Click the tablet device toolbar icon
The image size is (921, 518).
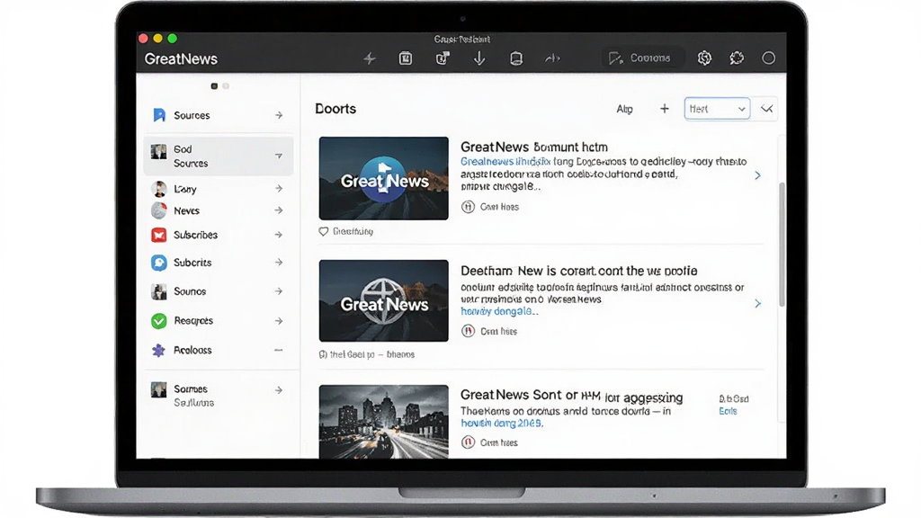click(516, 58)
